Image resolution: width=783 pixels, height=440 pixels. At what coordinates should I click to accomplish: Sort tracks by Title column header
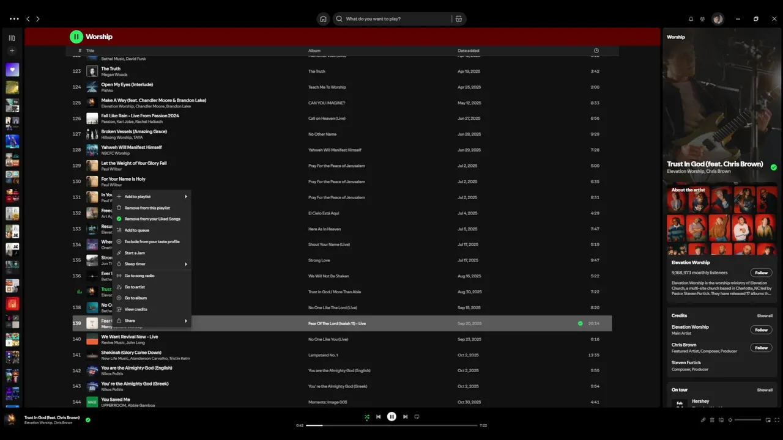pos(90,51)
